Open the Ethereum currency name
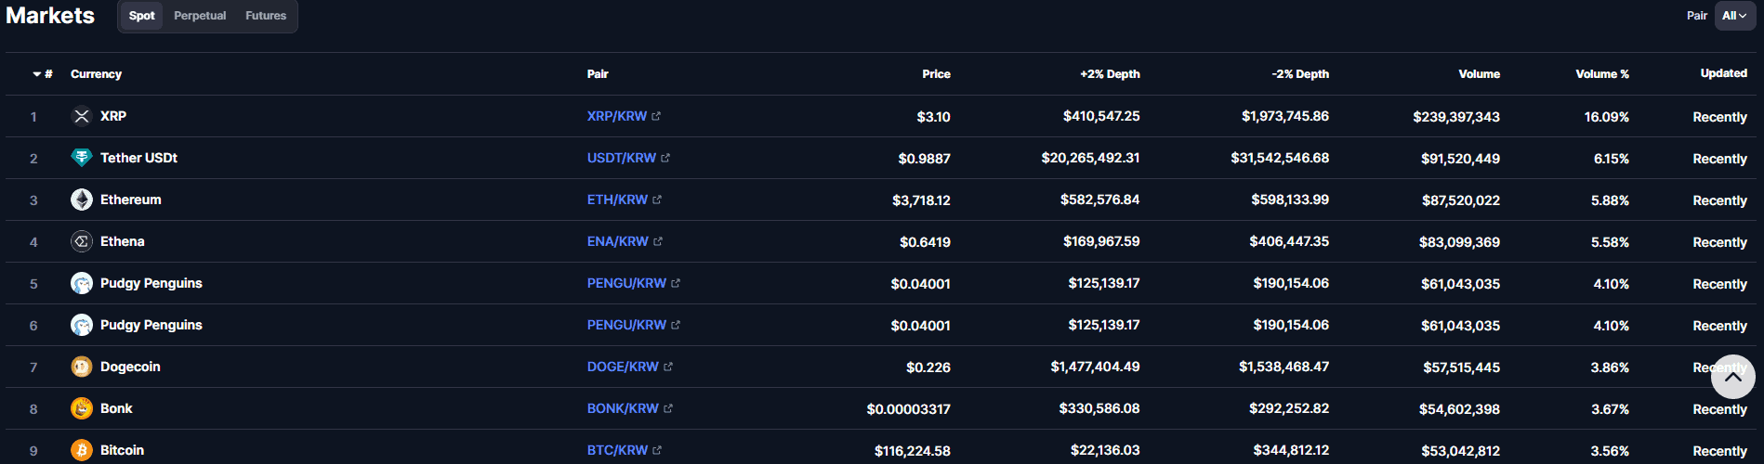The image size is (1764, 464). tap(131, 200)
